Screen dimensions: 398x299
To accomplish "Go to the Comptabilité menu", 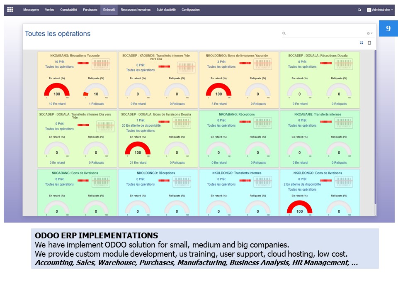I will click(68, 10).
